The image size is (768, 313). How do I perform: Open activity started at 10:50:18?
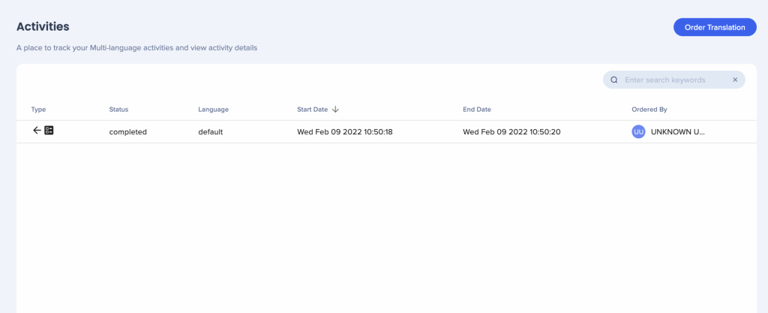click(x=345, y=132)
